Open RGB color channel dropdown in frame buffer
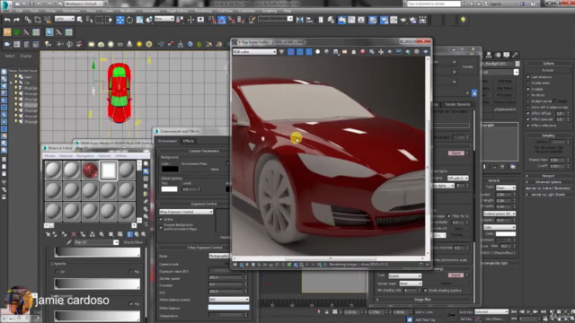Screen dimensions: 575x323 254,52
